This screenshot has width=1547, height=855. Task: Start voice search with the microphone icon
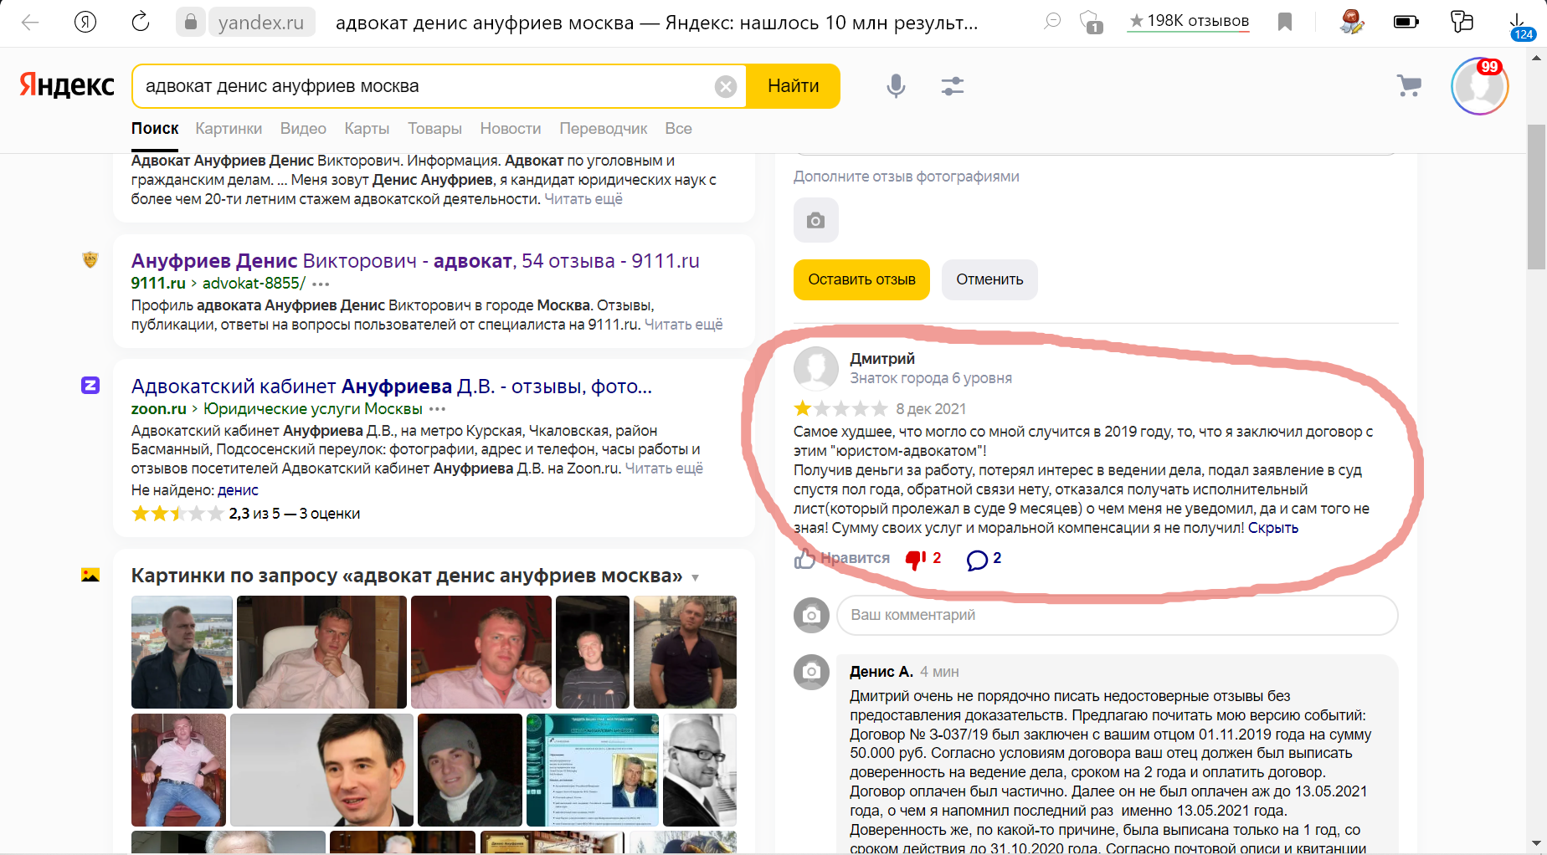896,86
